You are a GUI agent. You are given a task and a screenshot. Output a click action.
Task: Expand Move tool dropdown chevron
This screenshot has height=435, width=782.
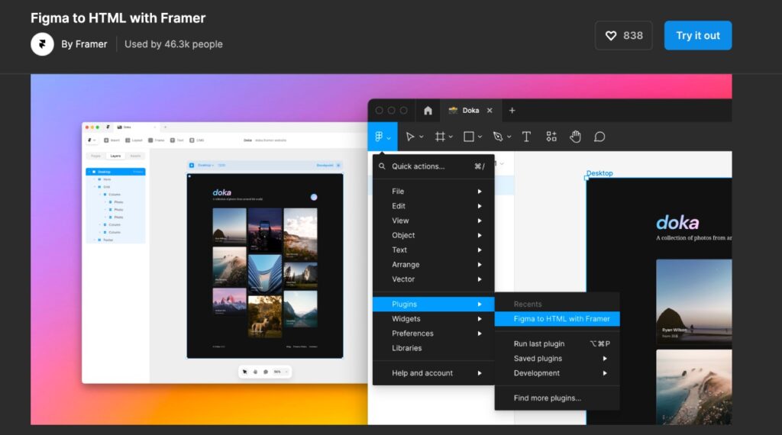tap(422, 137)
